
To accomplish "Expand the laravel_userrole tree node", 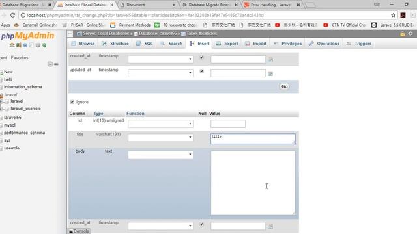I will [x=1, y=109].
